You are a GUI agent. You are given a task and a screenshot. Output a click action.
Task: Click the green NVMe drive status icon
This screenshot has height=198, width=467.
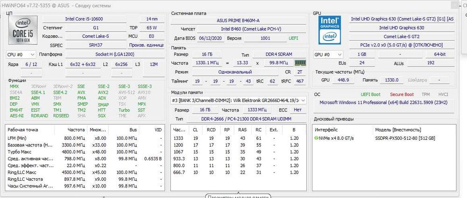(316, 138)
